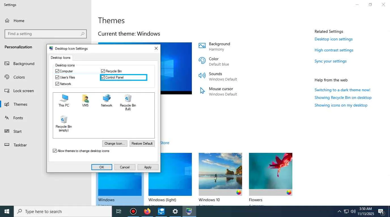This screenshot has height=217, width=390.
Task: Click the Background picture icon in Themes
Action: [202, 46]
